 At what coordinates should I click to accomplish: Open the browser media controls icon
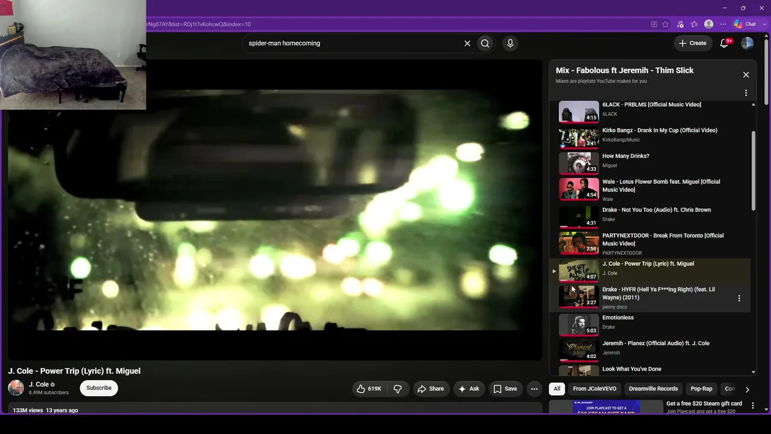pos(680,24)
